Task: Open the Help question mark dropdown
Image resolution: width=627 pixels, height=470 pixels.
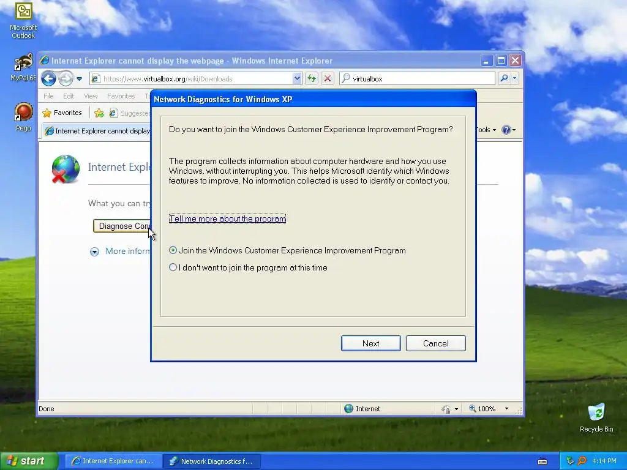Action: point(508,130)
